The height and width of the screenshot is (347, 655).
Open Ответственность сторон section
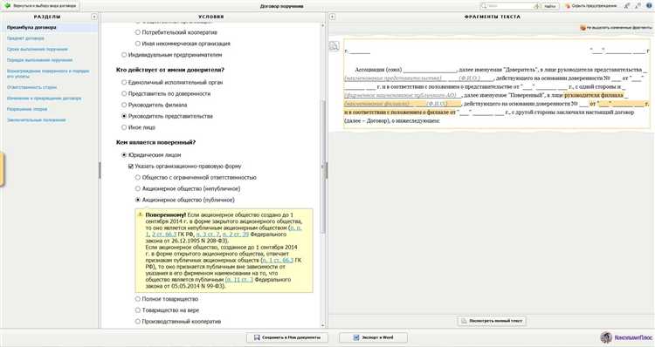[x=31, y=87]
